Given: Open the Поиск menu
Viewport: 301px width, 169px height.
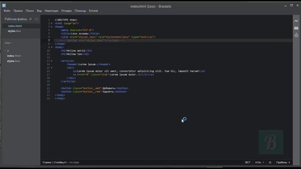Looking at the screenshot, I should click(30, 11).
